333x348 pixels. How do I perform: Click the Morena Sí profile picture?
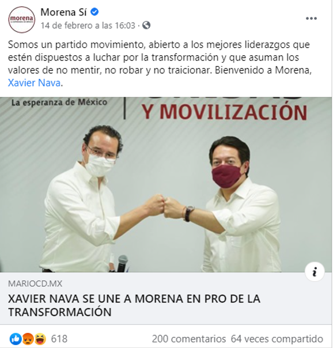coord(21,20)
